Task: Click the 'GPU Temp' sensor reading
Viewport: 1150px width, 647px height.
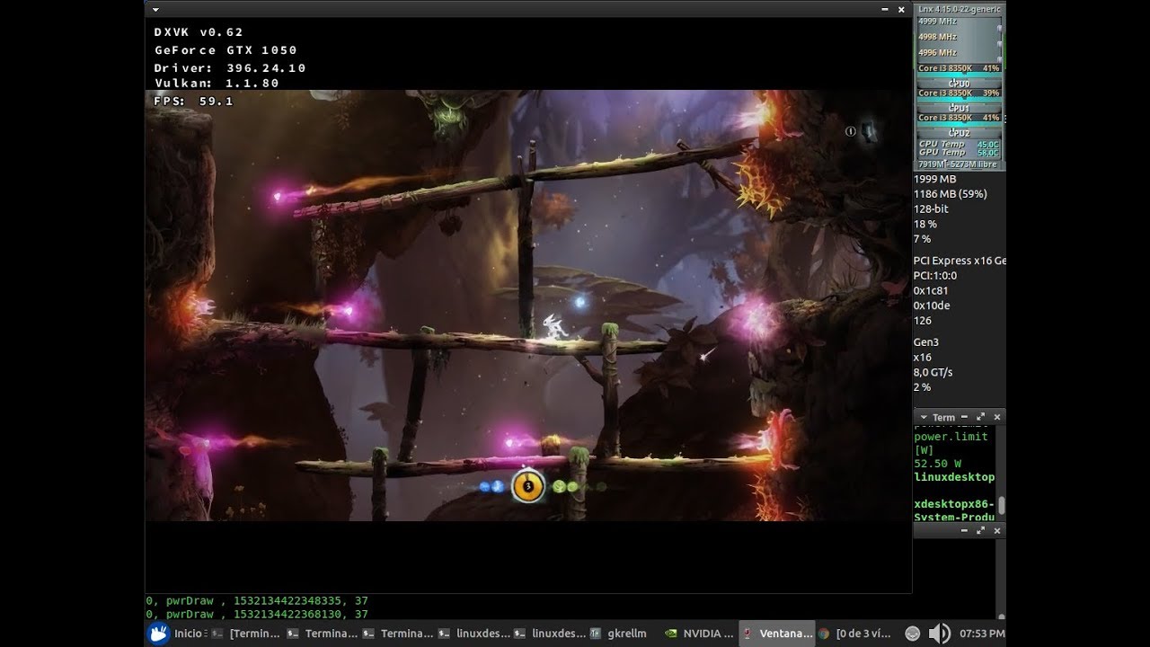Action: coord(959,153)
